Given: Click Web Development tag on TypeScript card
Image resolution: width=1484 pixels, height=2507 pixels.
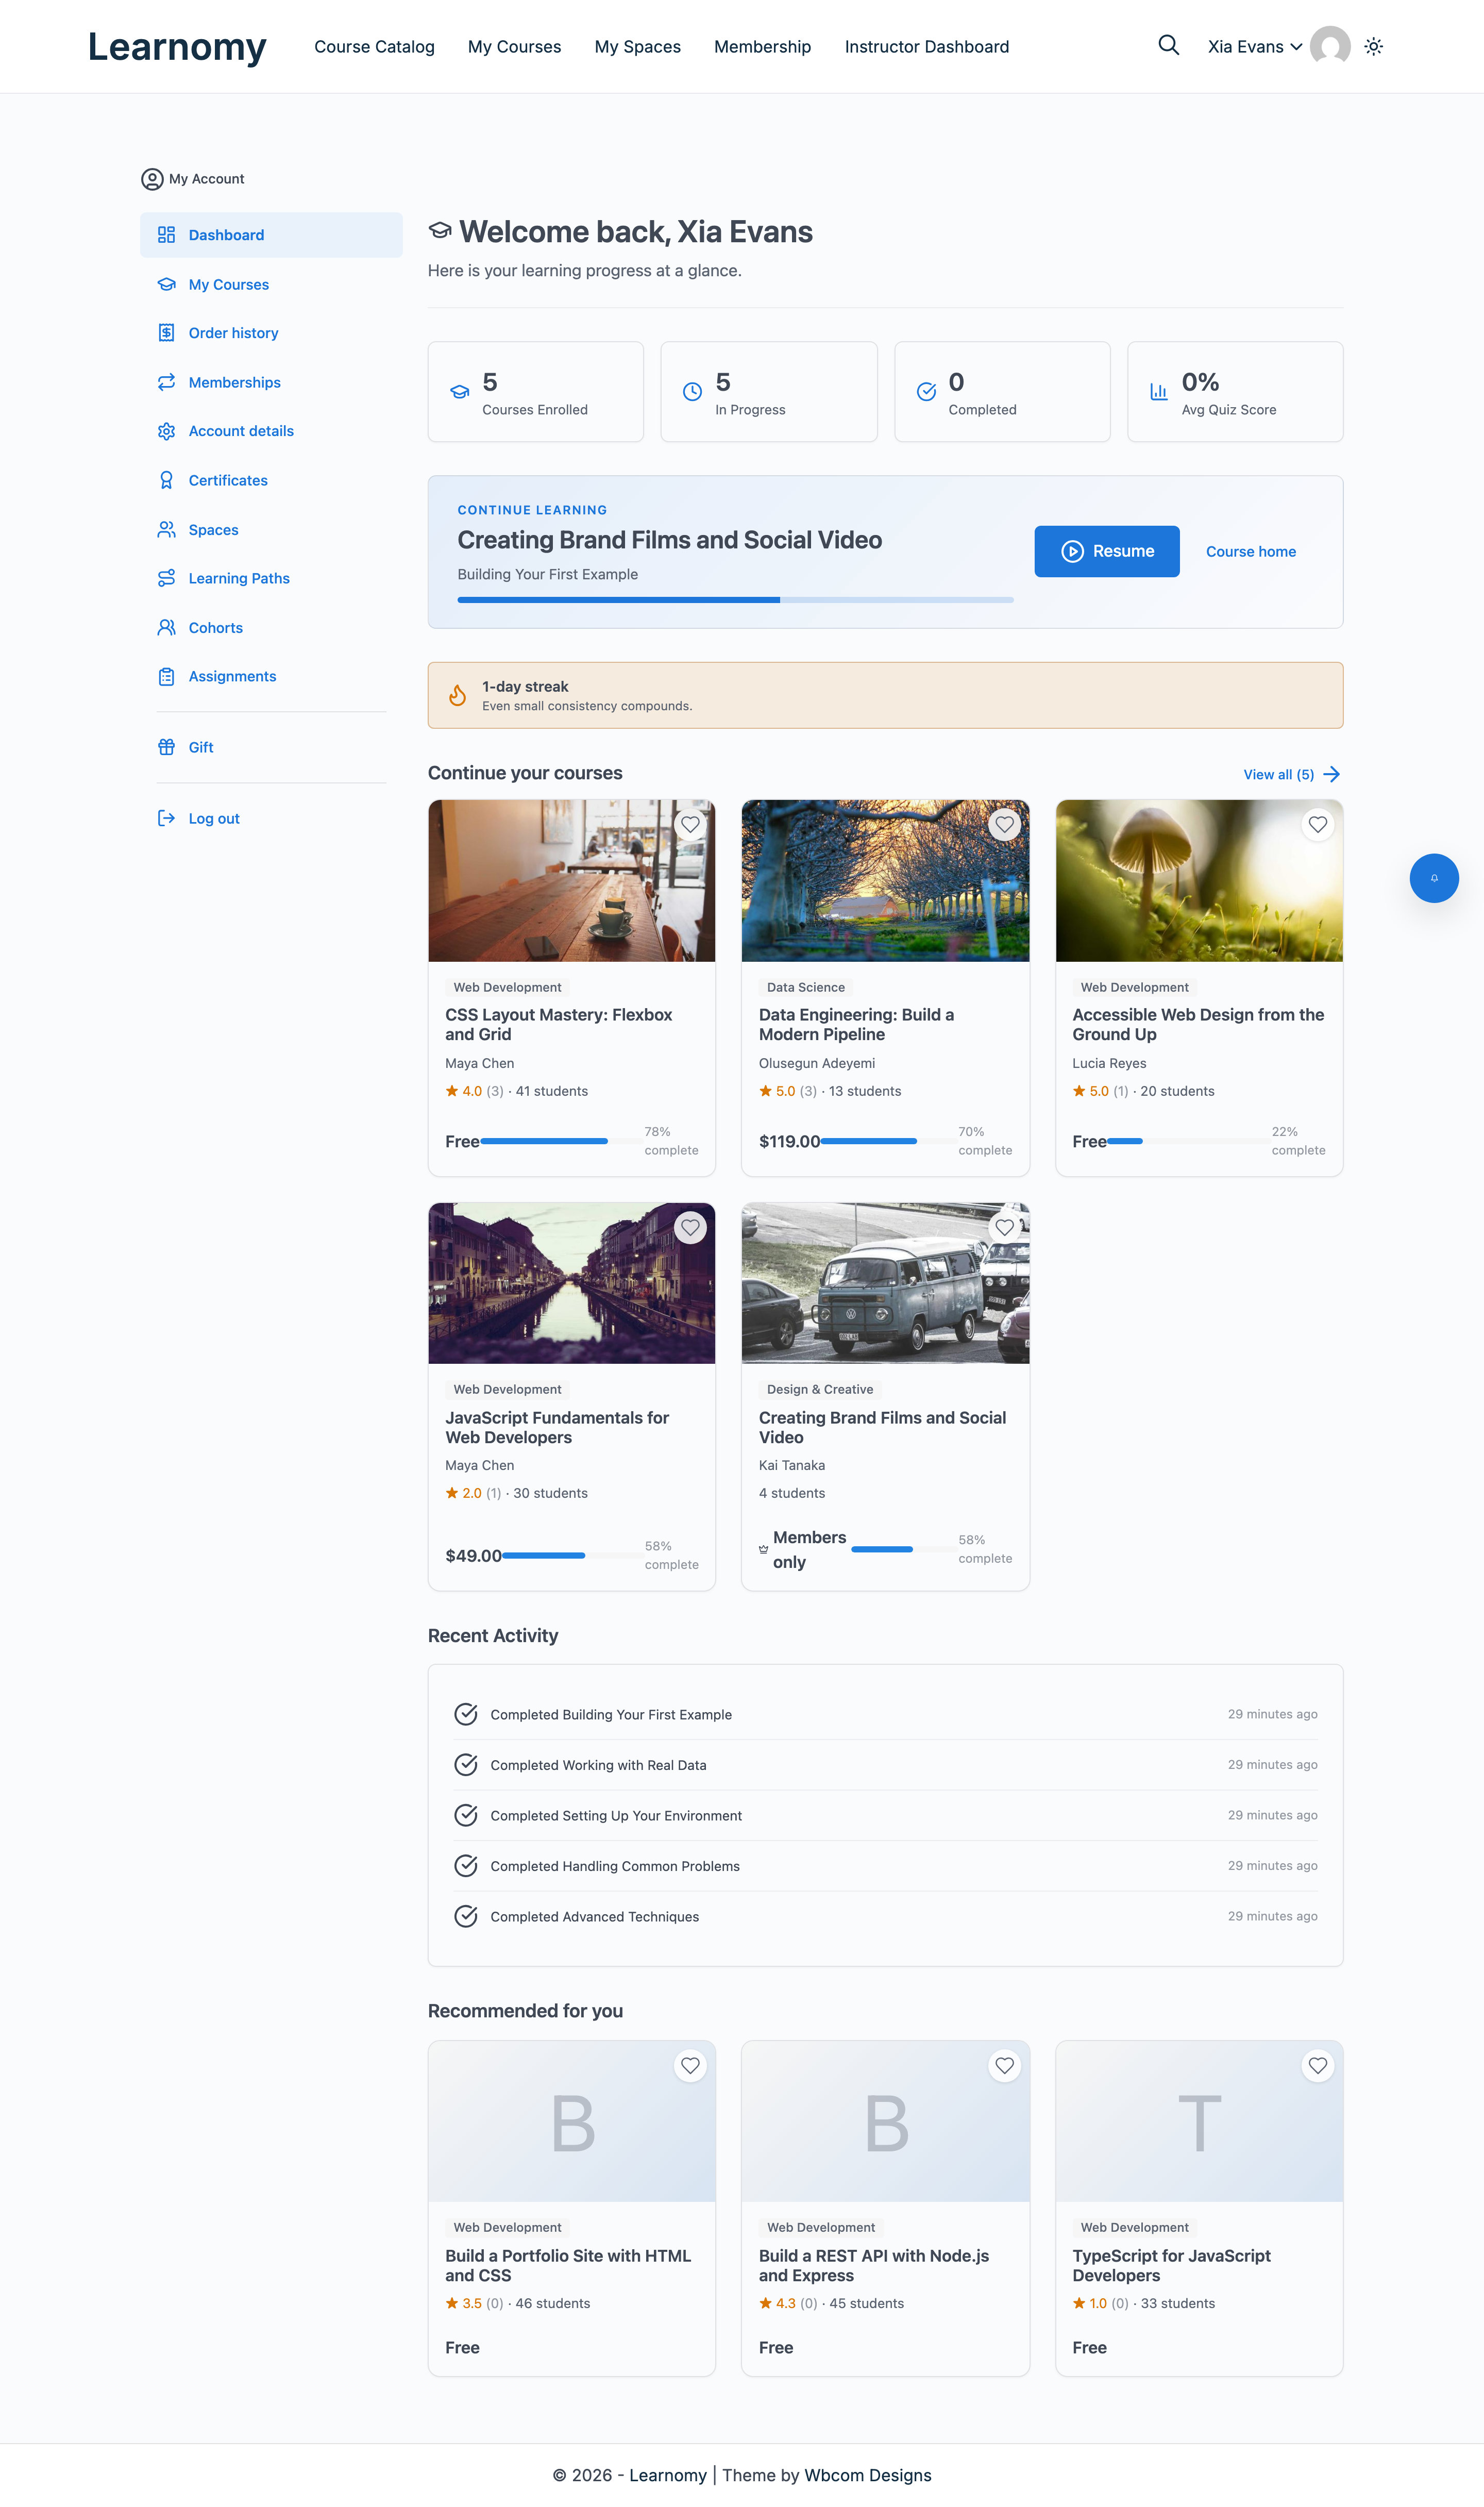Looking at the screenshot, I should pos(1134,2227).
